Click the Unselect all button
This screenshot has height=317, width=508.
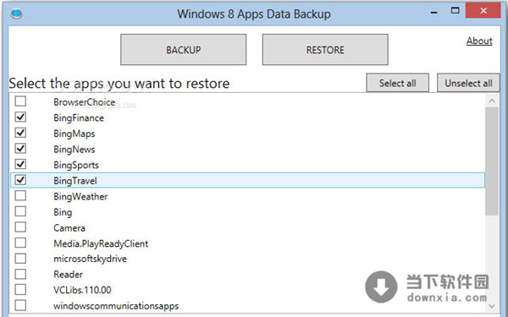coord(468,83)
